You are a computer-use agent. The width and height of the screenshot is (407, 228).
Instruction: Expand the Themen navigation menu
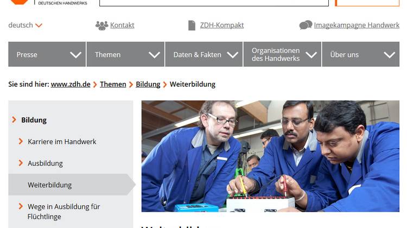point(125,54)
